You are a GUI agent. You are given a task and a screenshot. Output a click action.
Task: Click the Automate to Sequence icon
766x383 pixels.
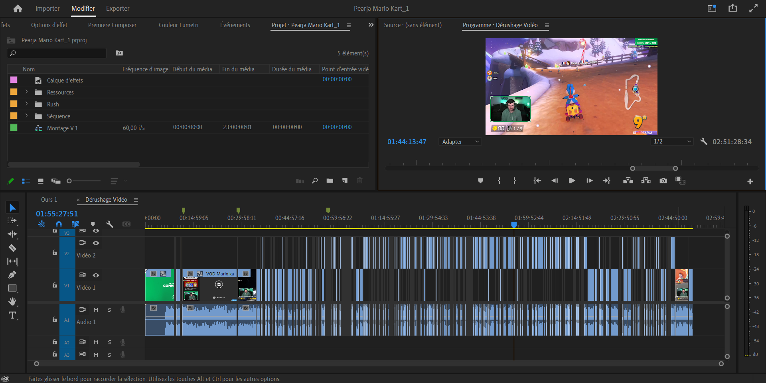point(300,181)
